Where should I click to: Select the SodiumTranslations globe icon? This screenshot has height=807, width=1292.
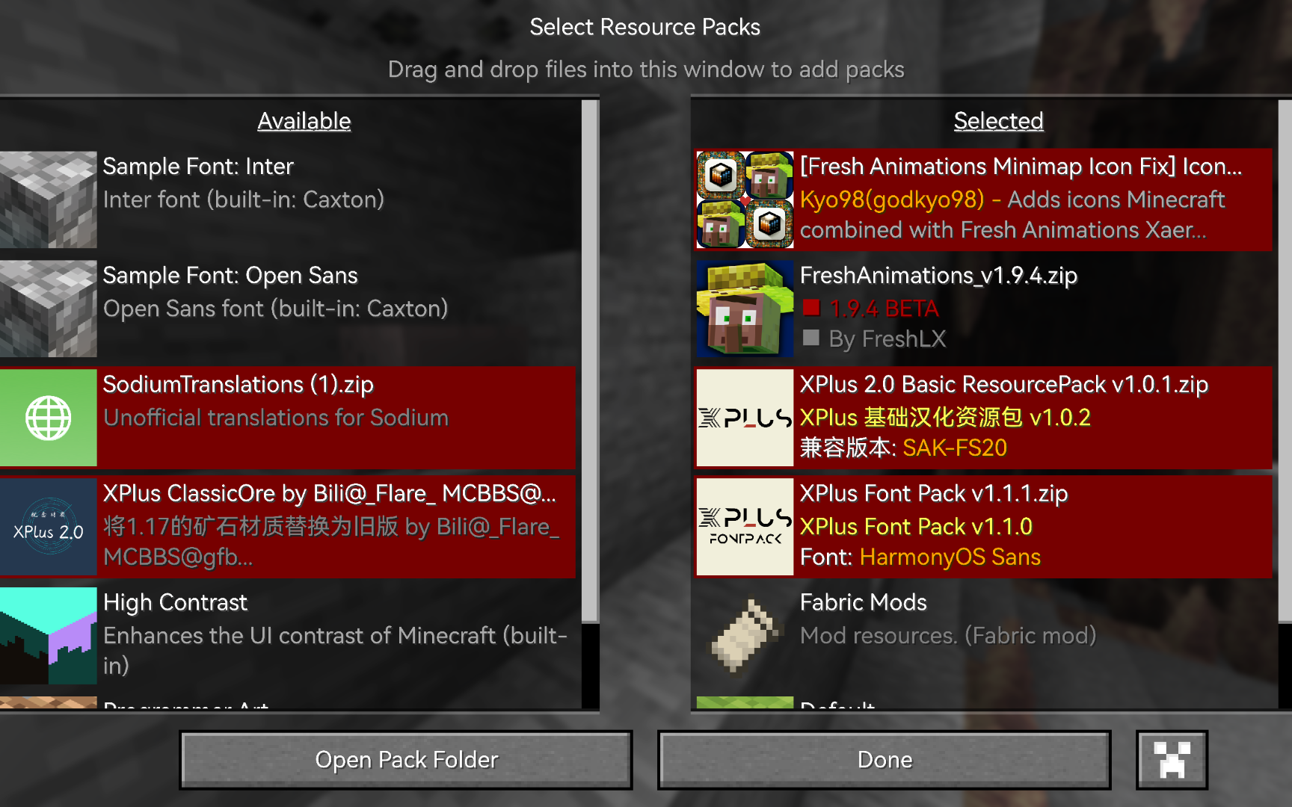click(49, 418)
